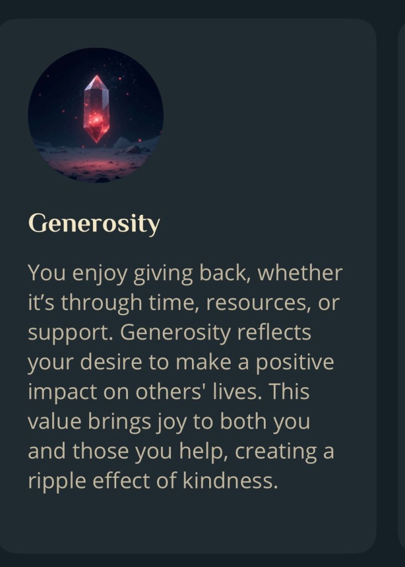Image resolution: width=405 pixels, height=567 pixels.
Task: Click the Generosity heading
Action: click(94, 224)
